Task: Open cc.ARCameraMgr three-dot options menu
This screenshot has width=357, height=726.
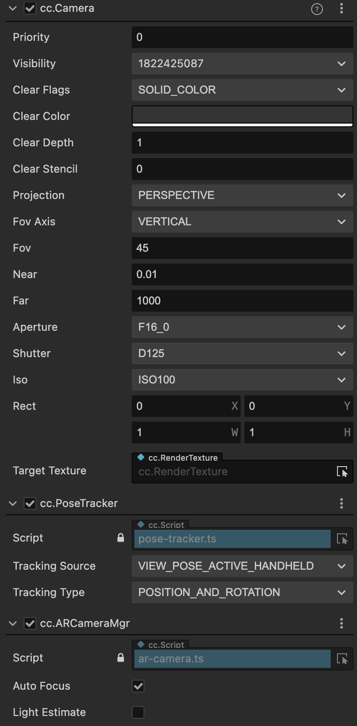Action: tap(342, 623)
